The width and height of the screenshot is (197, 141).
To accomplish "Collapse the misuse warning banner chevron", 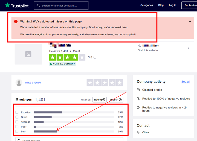I will (x=190, y=22).
